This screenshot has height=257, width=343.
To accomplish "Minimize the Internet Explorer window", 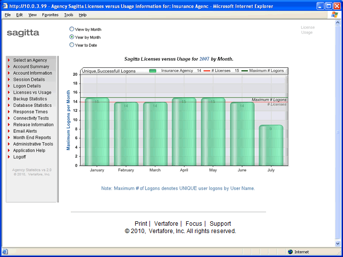I will 320,6.
